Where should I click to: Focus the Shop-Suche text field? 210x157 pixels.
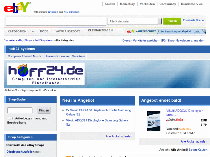click(x=20, y=110)
